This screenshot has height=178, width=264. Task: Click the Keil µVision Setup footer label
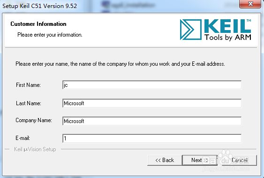pos(35,149)
